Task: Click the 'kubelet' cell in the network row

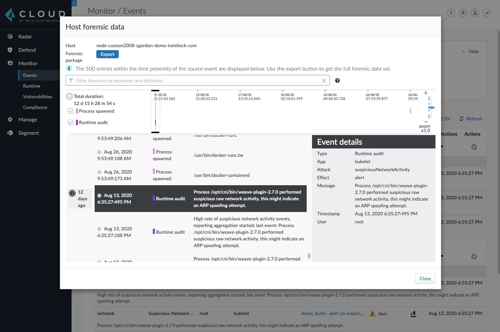Action: click(241, 313)
